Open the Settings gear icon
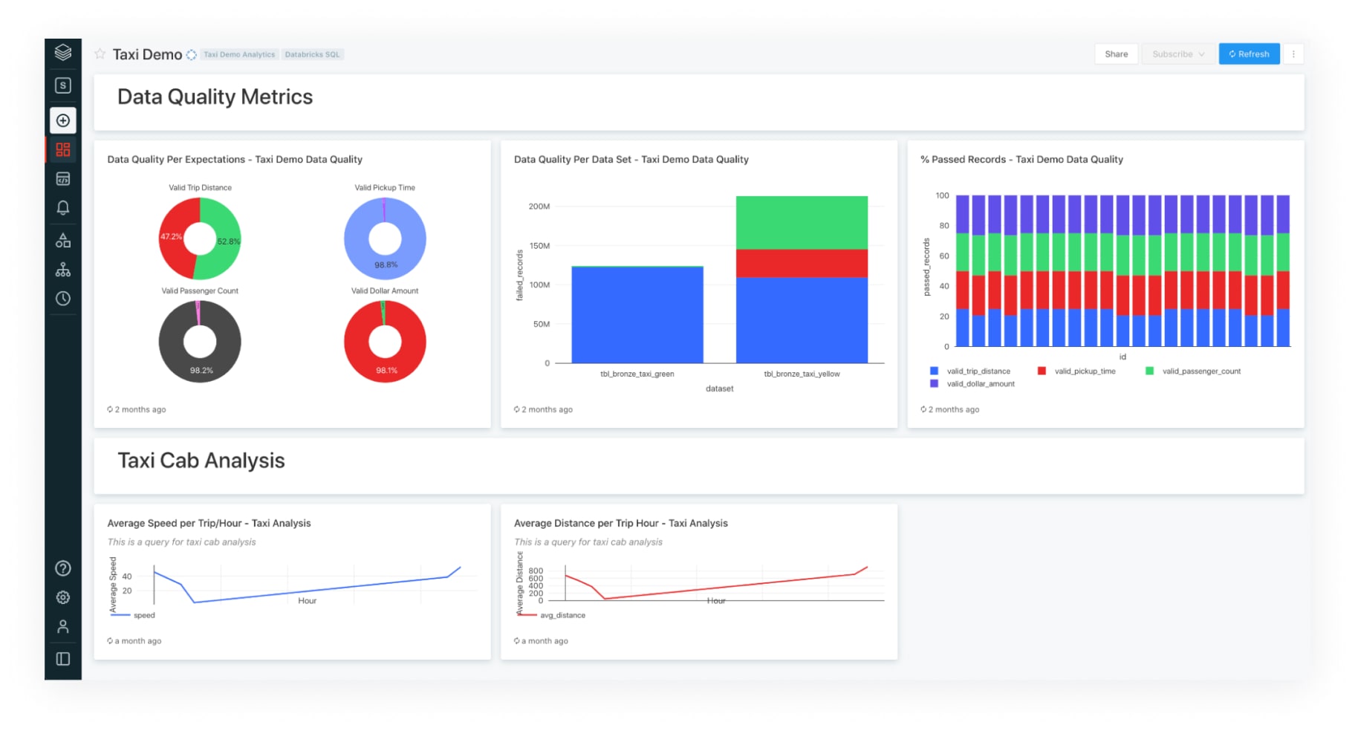This screenshot has width=1355, height=731. tap(63, 597)
